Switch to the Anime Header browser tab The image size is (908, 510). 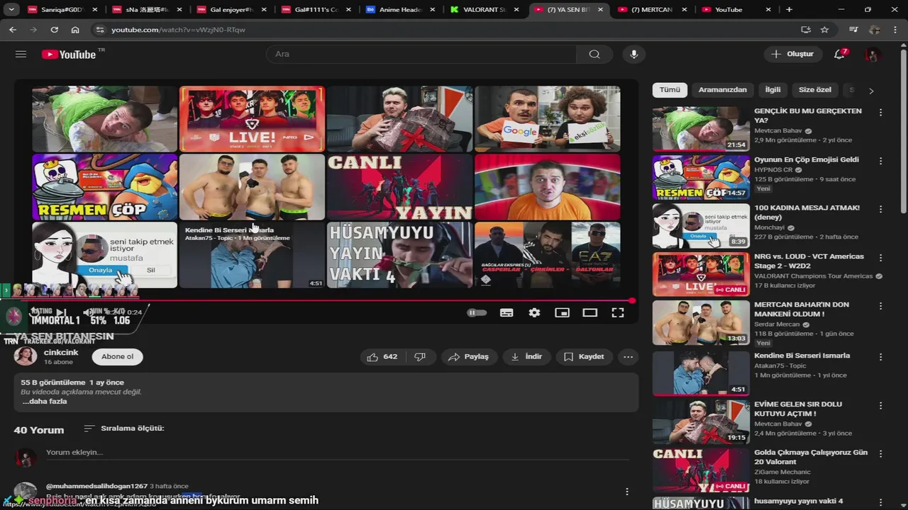pyautogui.click(x=401, y=10)
